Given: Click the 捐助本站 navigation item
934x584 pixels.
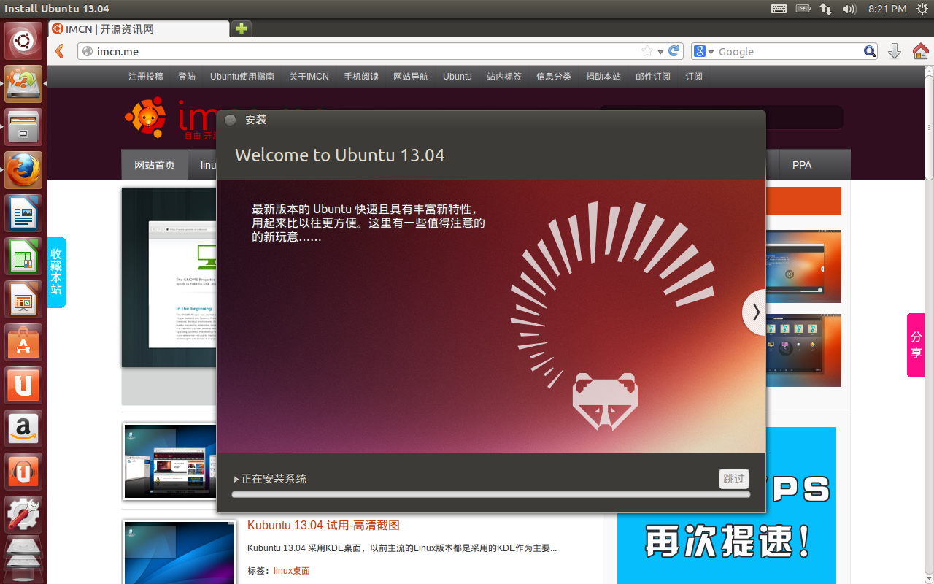Looking at the screenshot, I should (603, 77).
